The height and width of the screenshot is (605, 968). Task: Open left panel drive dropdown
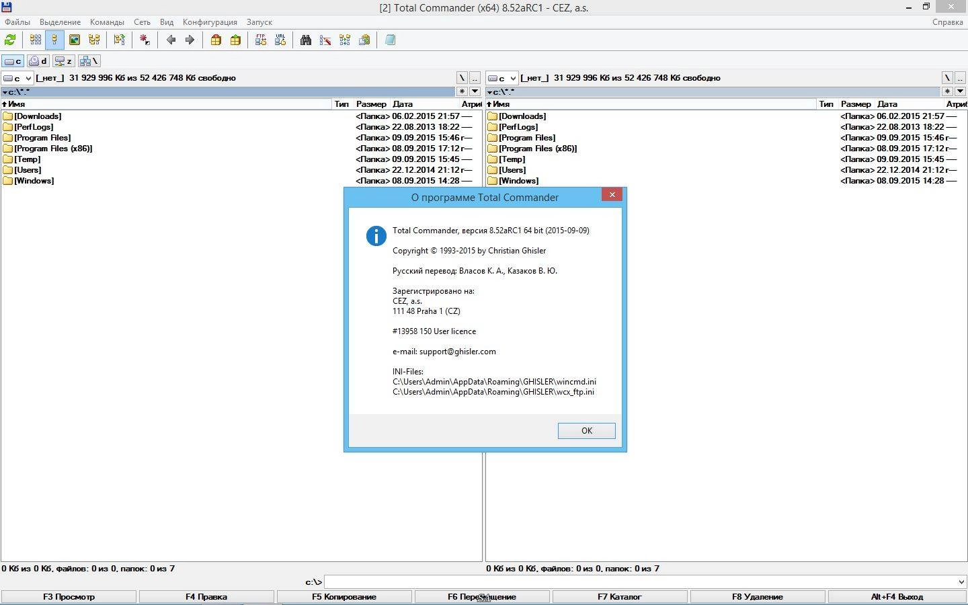pyautogui.click(x=17, y=78)
